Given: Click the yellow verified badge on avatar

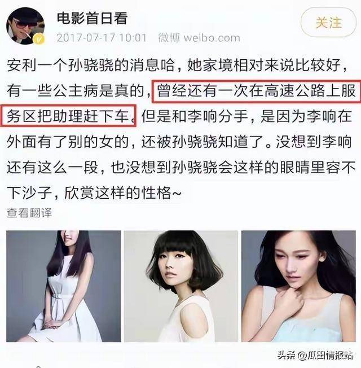Looking at the screenshot, I should pyautogui.click(x=39, y=39).
